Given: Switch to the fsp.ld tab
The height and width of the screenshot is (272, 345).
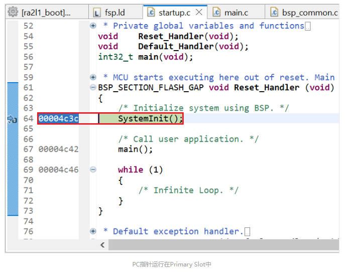Looking at the screenshot, I should pyautogui.click(x=116, y=13).
